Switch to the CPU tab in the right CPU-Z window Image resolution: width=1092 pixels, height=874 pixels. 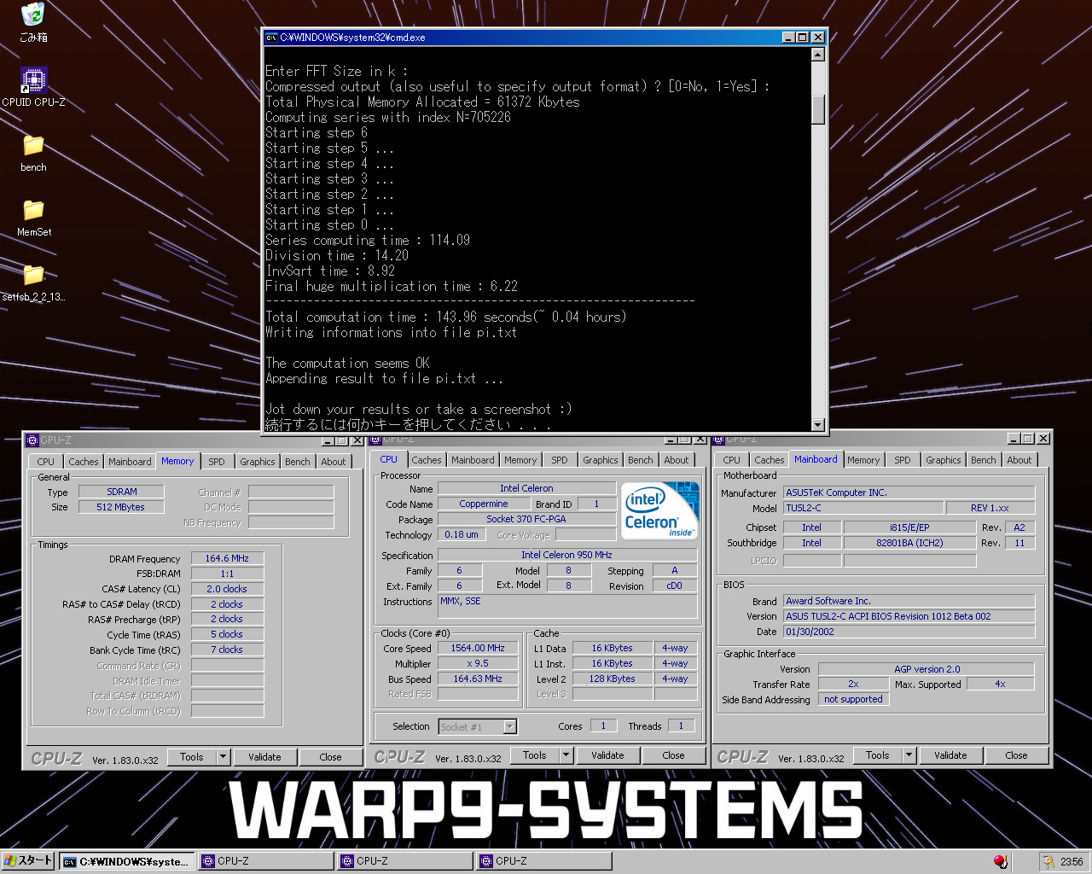point(732,460)
